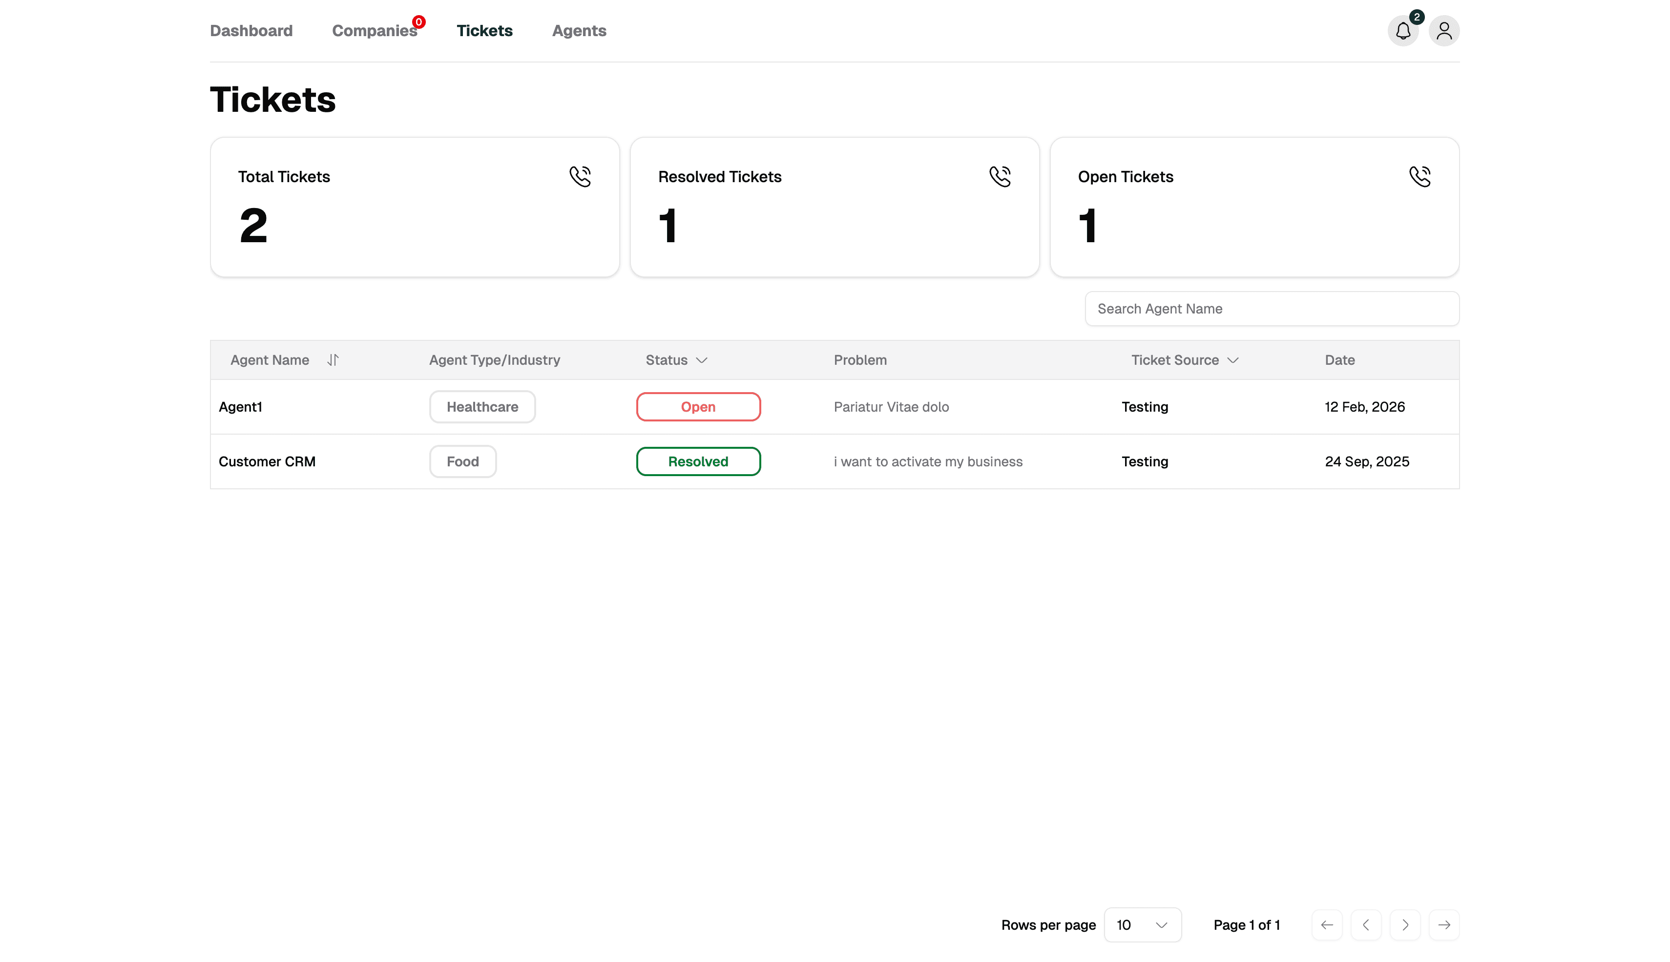Expand the Ticket Source filter dropdown
This screenshot has width=1670, height=962.
(1233, 361)
